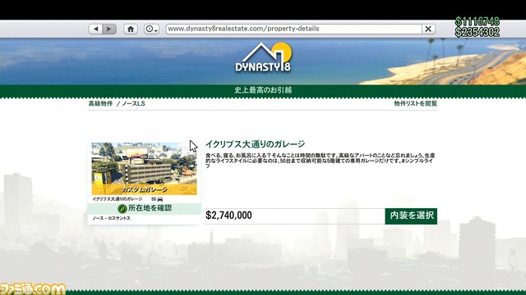
Task: Go back with the browser back arrow
Action: [95, 29]
